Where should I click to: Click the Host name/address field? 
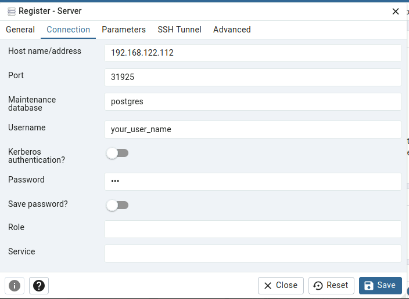[x=253, y=53]
